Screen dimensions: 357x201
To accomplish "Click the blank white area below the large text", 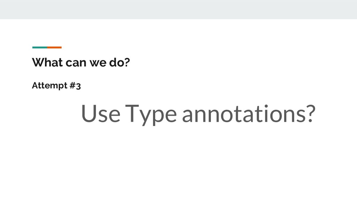I will coord(178,164).
